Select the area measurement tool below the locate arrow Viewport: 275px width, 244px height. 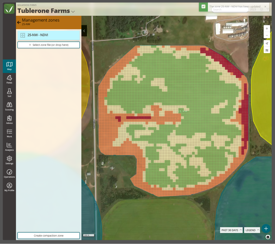(267, 50)
